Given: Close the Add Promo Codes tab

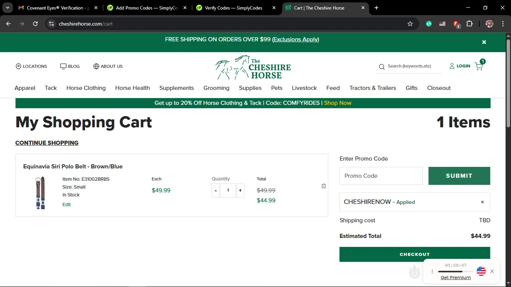Looking at the screenshot, I should (185, 8).
